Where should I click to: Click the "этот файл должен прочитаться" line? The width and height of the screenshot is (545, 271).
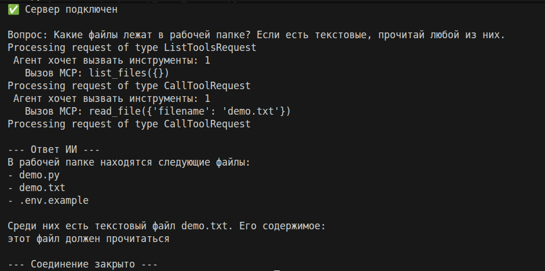tap(88, 239)
